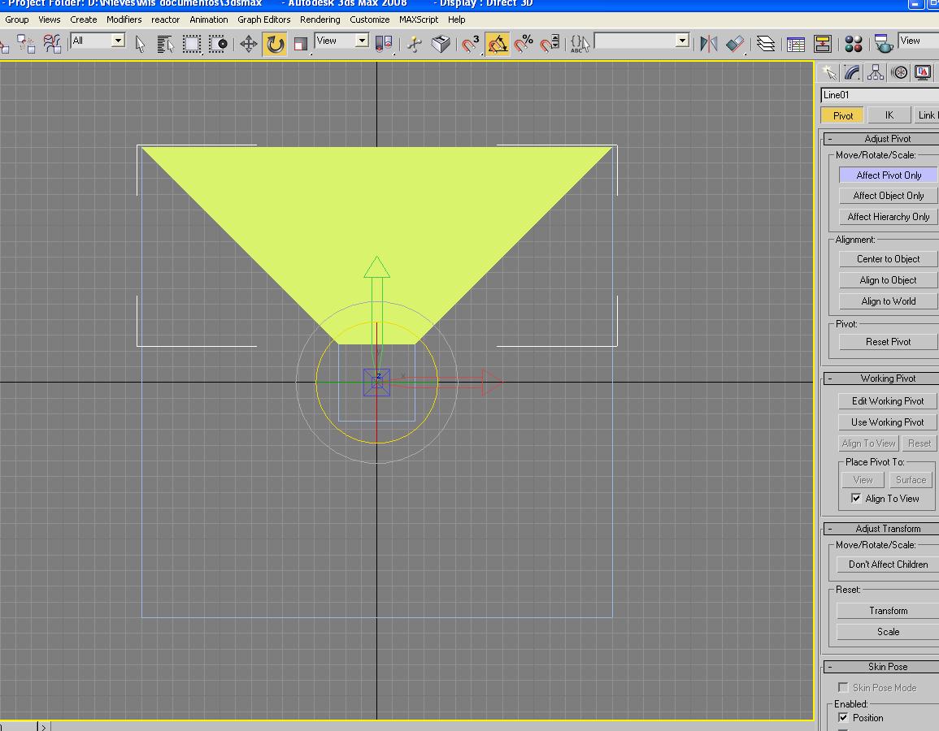Open Select by Name list icon
This screenshot has height=731, width=939.
tap(165, 44)
